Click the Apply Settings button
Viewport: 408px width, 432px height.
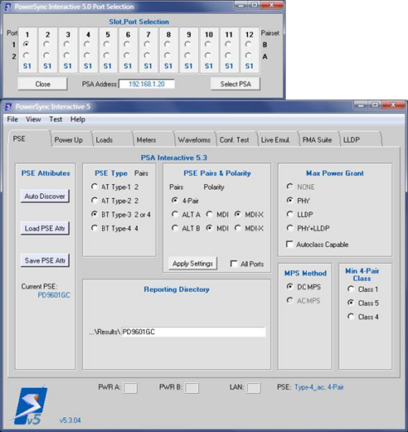point(193,263)
